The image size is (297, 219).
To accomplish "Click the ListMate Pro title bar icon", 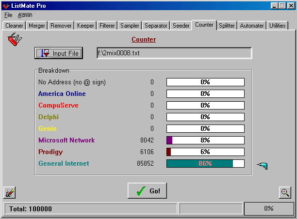I will pos(6,6).
